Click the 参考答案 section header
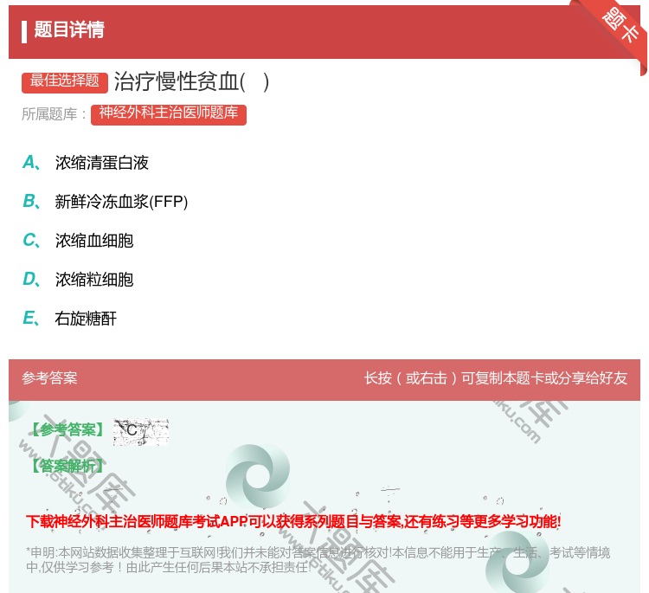Viewport: 649px width, 593px height. pyautogui.click(x=49, y=378)
